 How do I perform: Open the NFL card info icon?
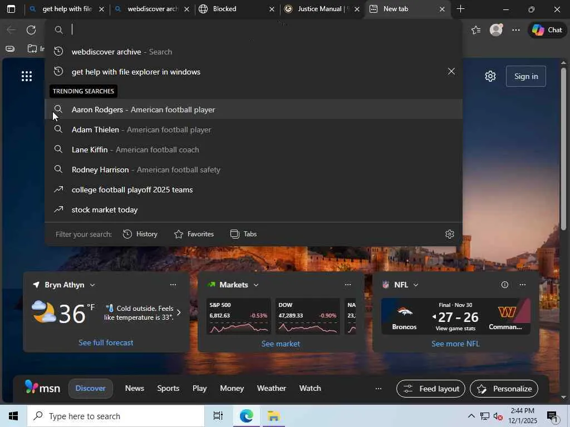pyautogui.click(x=505, y=285)
